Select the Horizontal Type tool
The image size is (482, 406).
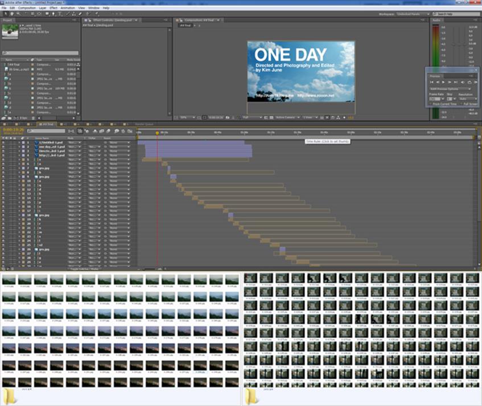[x=60, y=14]
